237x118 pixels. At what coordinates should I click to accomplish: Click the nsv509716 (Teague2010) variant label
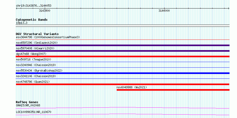pyautogui.click(x=34, y=59)
